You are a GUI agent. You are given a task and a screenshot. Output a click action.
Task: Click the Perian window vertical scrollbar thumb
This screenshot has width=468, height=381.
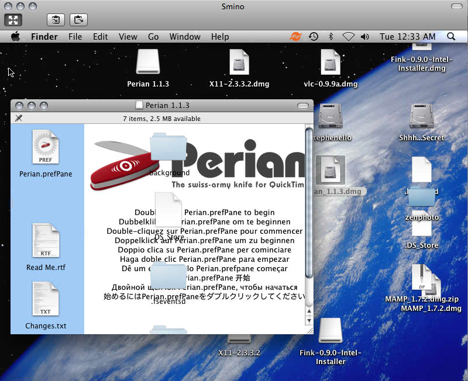[309, 203]
